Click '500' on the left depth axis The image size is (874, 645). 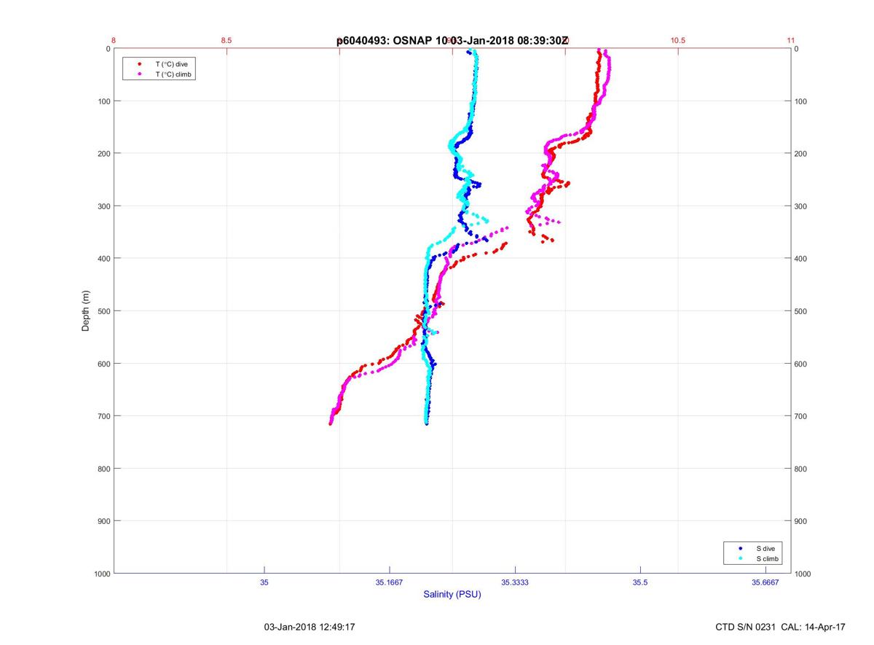pyautogui.click(x=103, y=311)
